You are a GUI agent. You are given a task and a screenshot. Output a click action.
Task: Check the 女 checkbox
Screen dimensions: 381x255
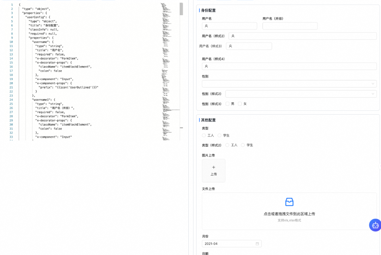coord(240,104)
